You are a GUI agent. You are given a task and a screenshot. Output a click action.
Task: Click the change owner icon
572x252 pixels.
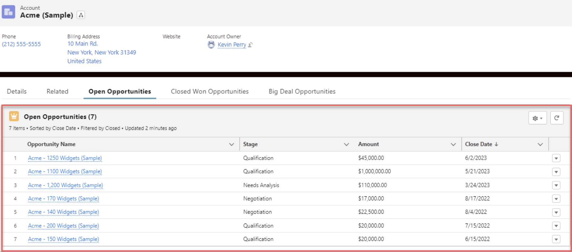(250, 45)
